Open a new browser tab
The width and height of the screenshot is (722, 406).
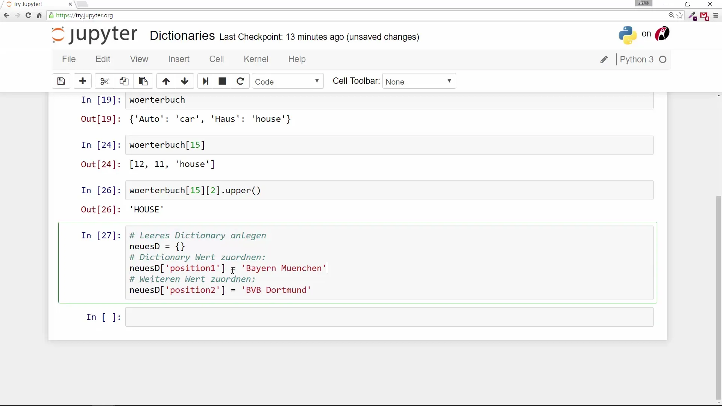82,4
